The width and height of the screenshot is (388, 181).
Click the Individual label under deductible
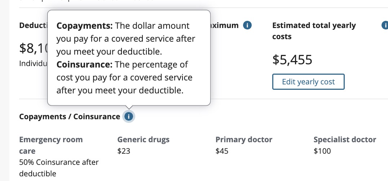(33, 63)
